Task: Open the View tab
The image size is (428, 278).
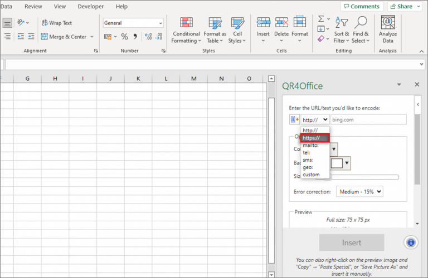Action: coord(60,7)
